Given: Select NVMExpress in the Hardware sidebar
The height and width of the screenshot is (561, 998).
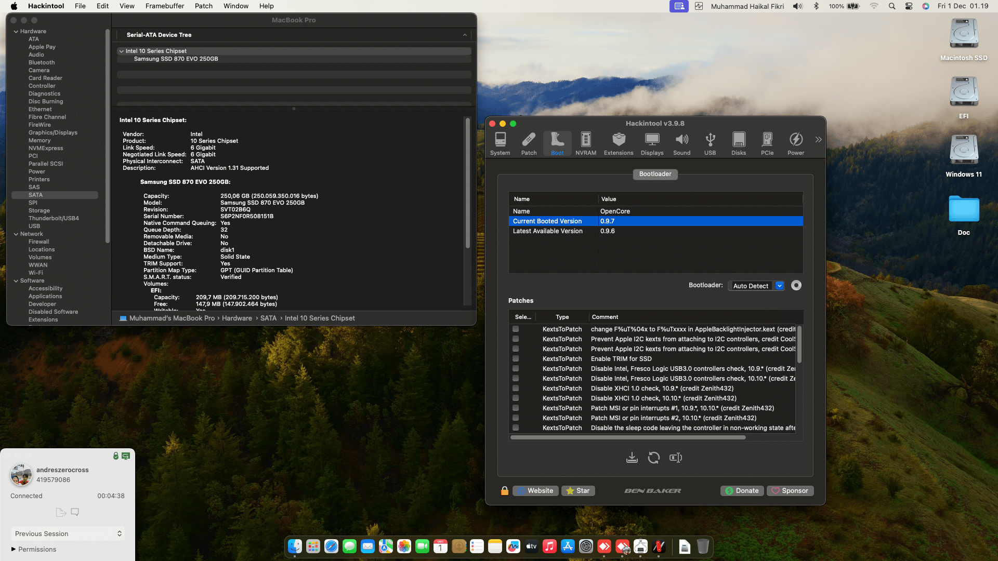Looking at the screenshot, I should (x=45, y=148).
